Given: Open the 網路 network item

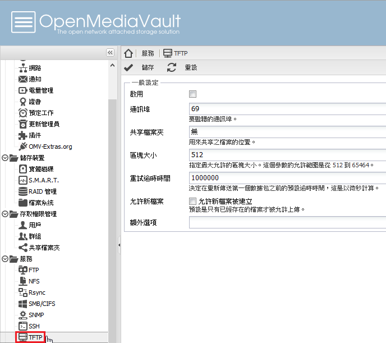Looking at the screenshot, I should [30, 68].
